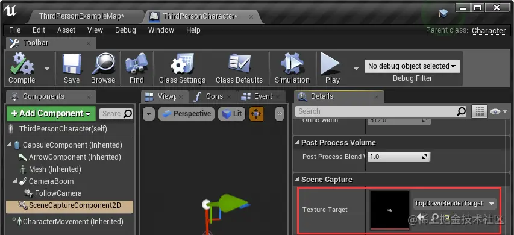The height and width of the screenshot is (235, 514).
Task: Select SceneCaptureComponent2D in component list
Action: 69,206
